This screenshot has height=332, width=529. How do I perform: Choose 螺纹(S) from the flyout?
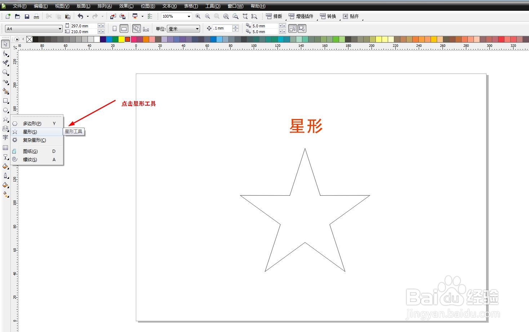(x=37, y=159)
